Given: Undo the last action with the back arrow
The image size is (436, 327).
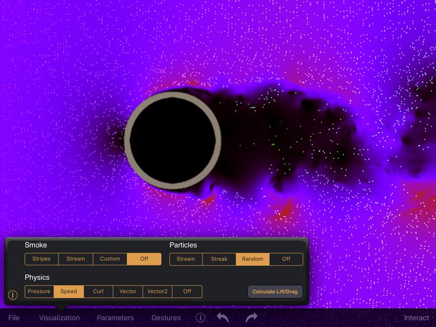Looking at the screenshot, I should (x=223, y=318).
